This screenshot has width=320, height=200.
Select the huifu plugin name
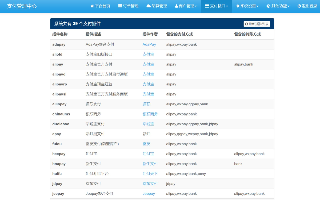click(57, 174)
